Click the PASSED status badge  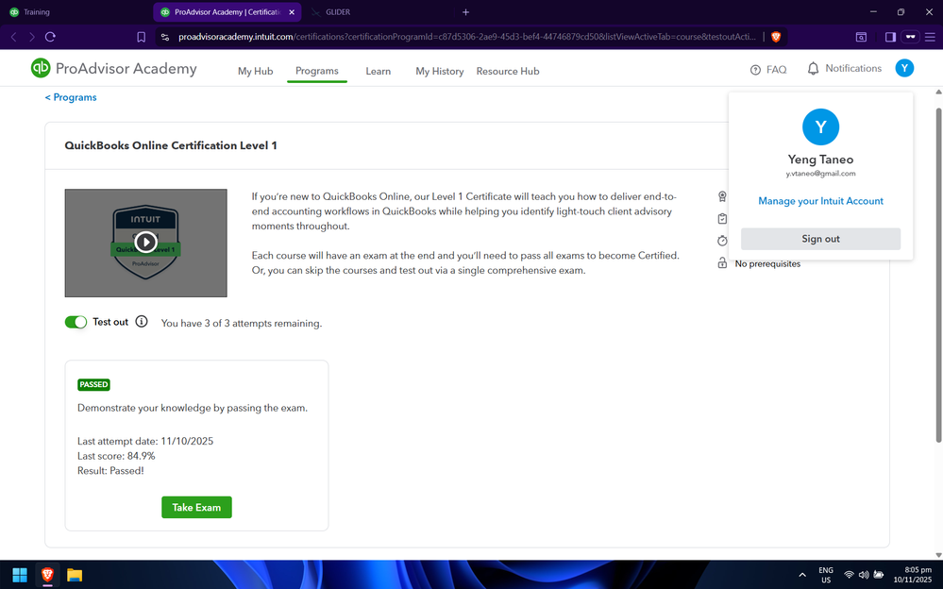pyautogui.click(x=93, y=384)
